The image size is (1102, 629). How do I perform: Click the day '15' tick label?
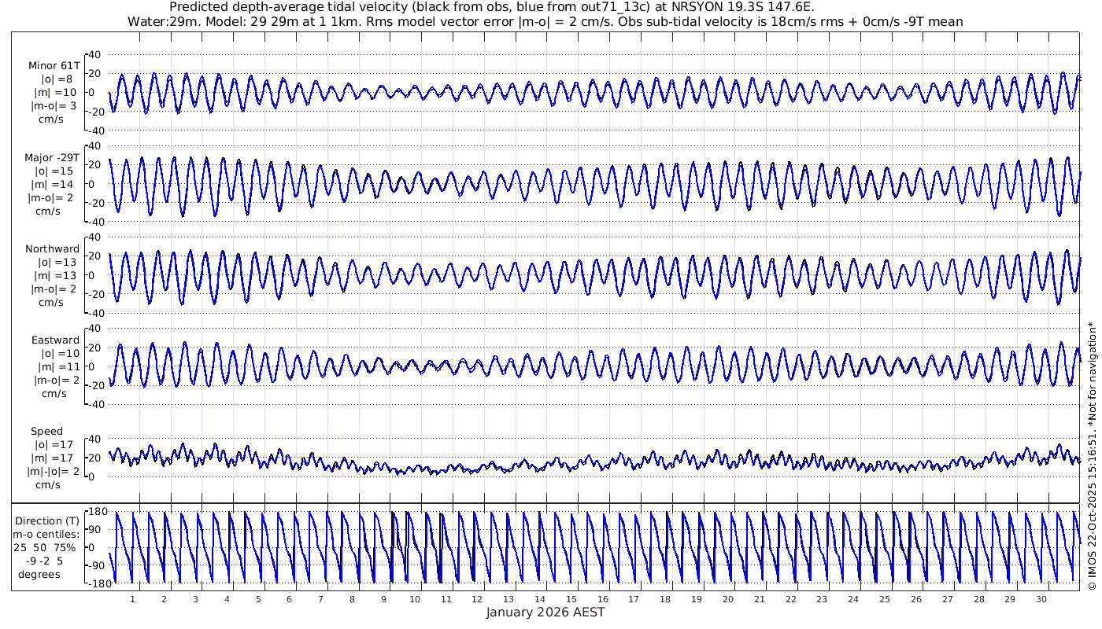tap(571, 599)
